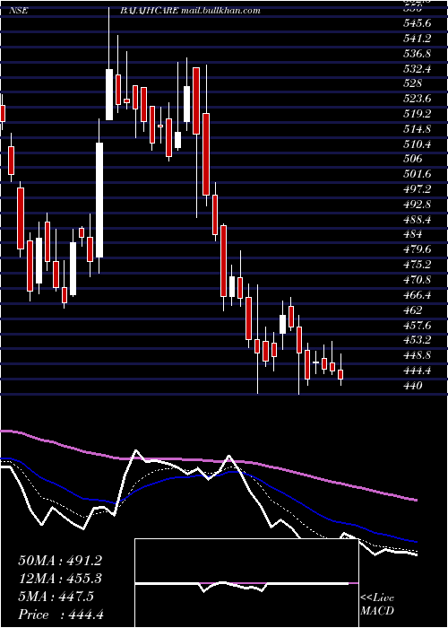Click the 484 price axis label
This screenshot has height=628, width=448.
click(413, 234)
